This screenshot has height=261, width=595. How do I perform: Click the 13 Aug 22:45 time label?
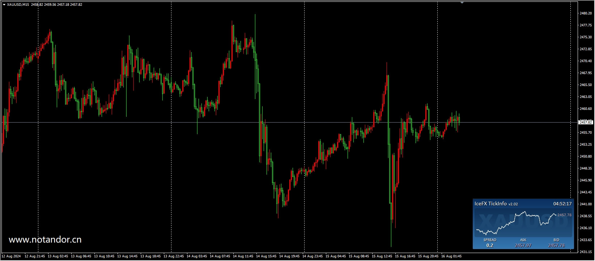(174, 257)
